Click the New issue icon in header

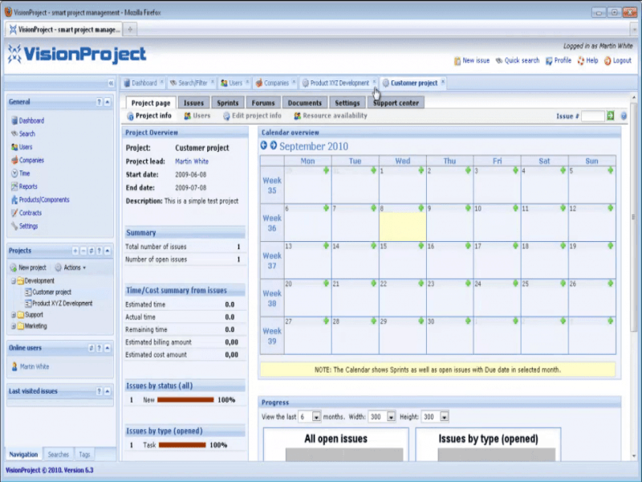[457, 60]
